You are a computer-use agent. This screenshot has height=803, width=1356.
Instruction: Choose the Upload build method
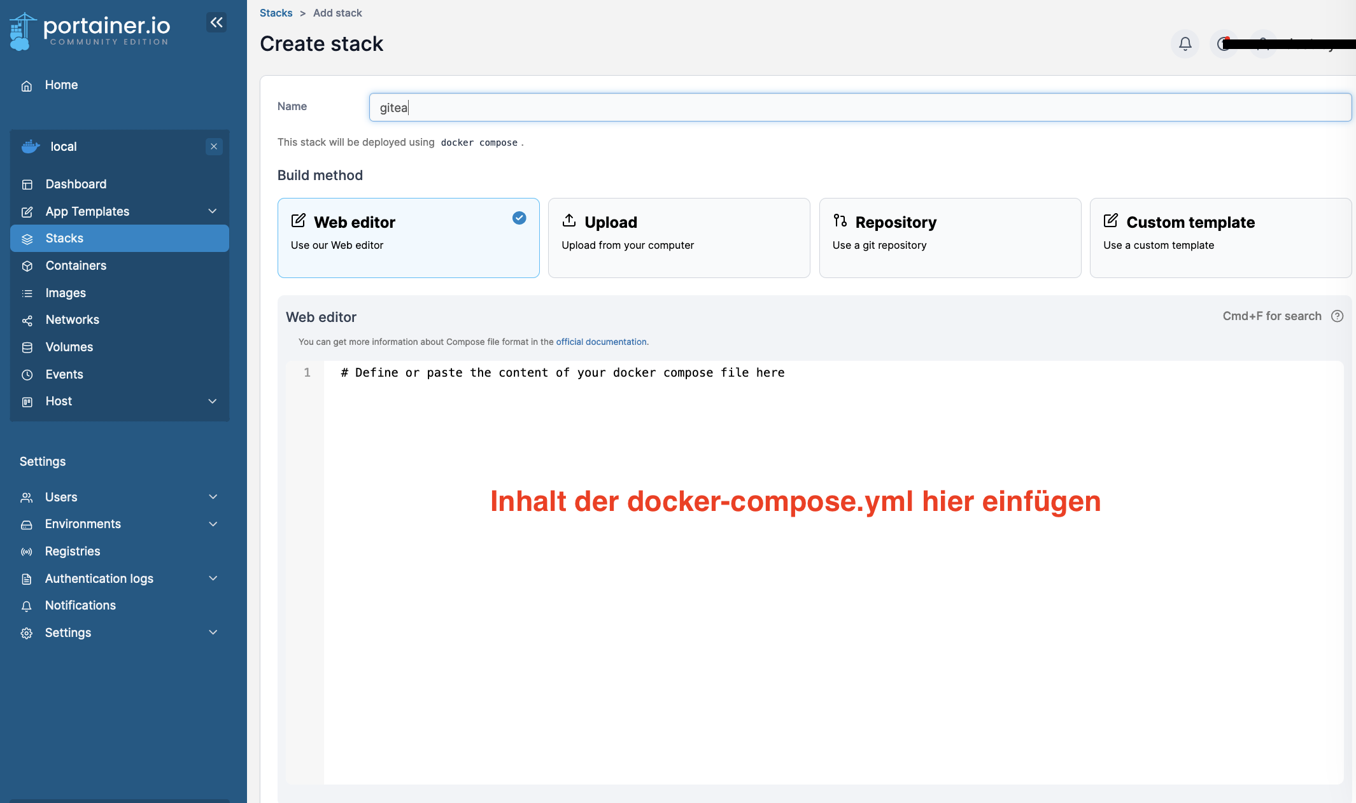pyautogui.click(x=679, y=237)
